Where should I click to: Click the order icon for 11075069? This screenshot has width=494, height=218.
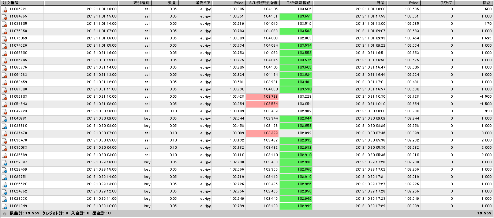pos(4,38)
